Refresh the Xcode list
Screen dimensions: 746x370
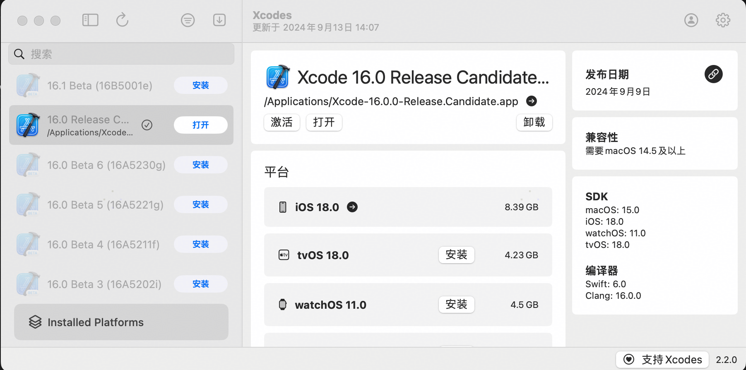pos(122,20)
